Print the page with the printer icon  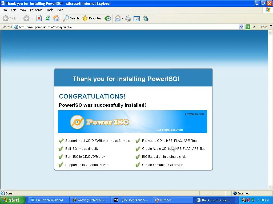128,18
